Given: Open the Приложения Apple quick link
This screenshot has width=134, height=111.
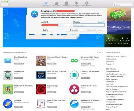Looking at the screenshot, I should coord(112,72).
